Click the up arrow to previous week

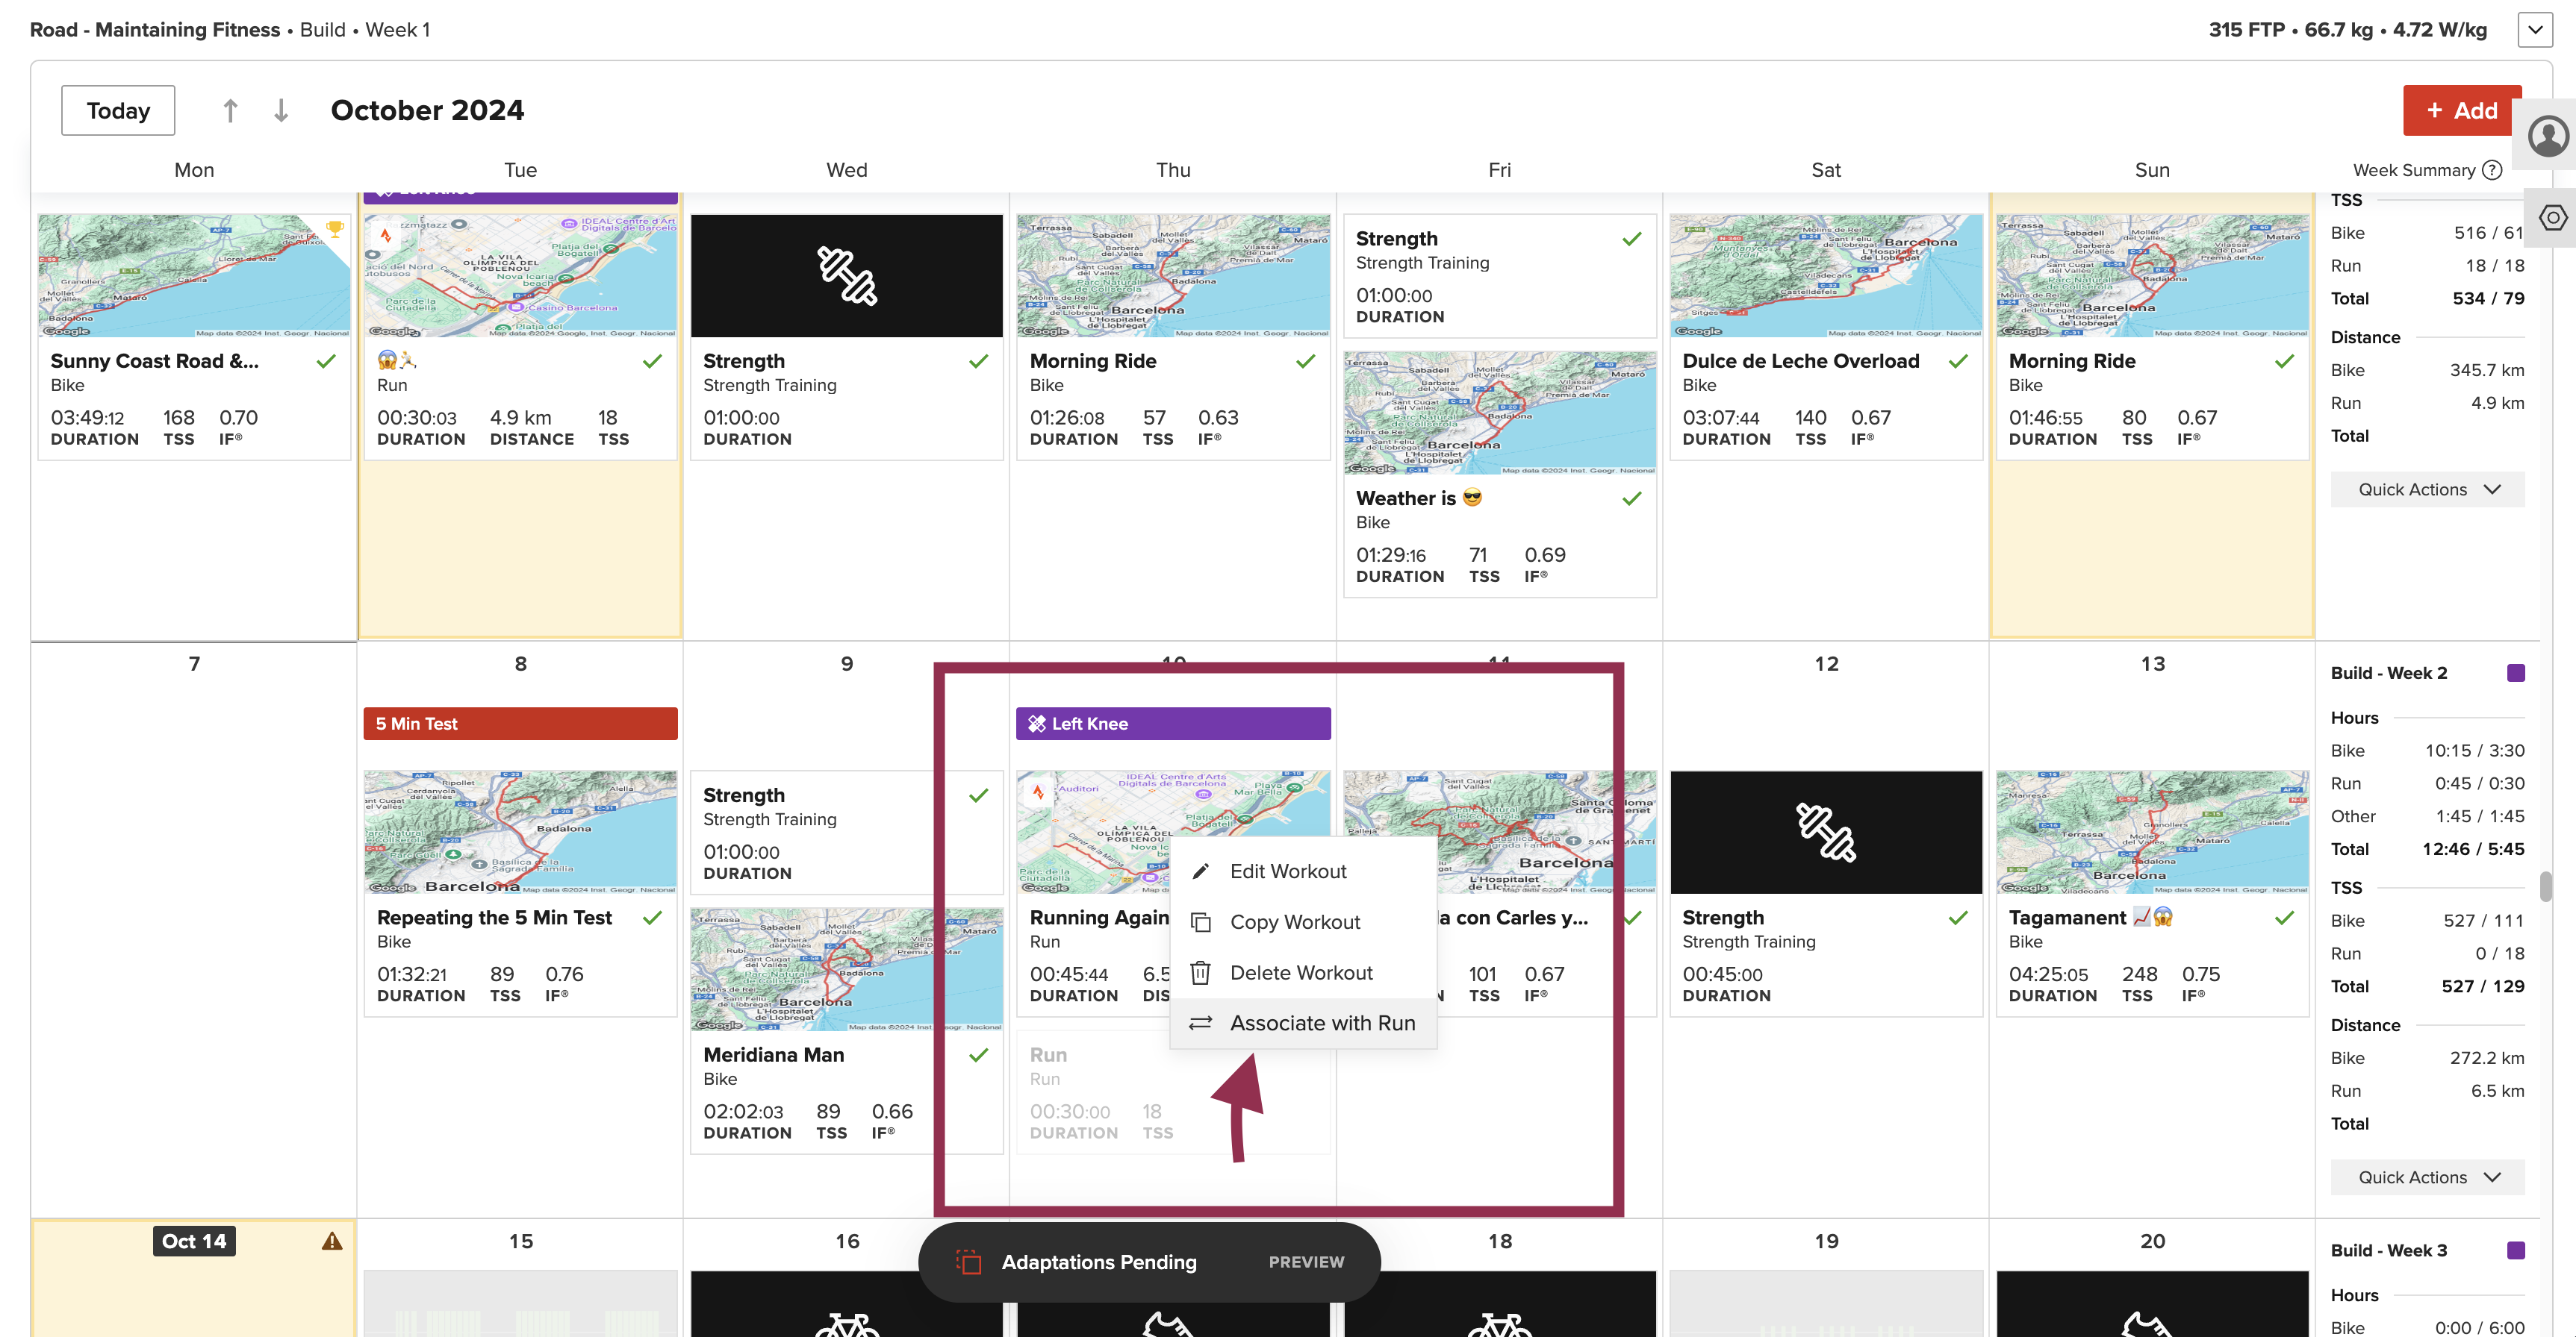[x=230, y=110]
